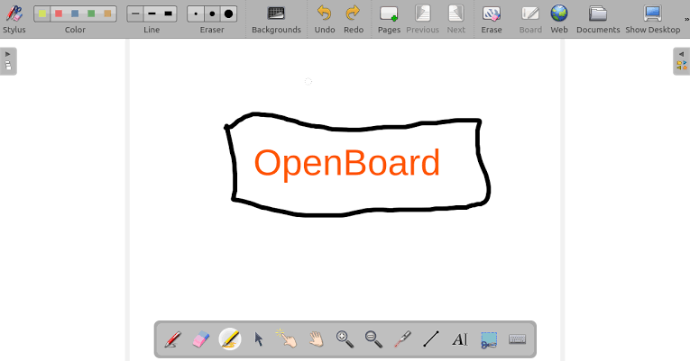This screenshot has height=361, width=690.
Task: Select the thin line width
Action: (x=135, y=14)
